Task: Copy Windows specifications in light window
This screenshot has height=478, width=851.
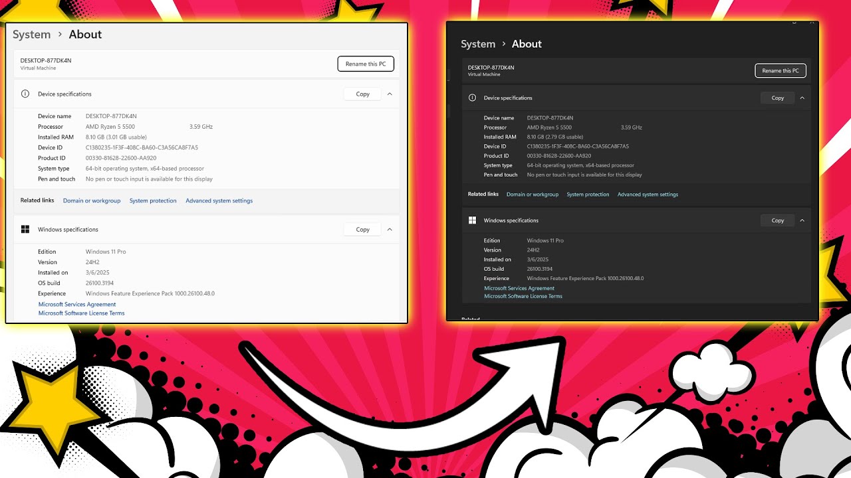Action: coord(362,230)
